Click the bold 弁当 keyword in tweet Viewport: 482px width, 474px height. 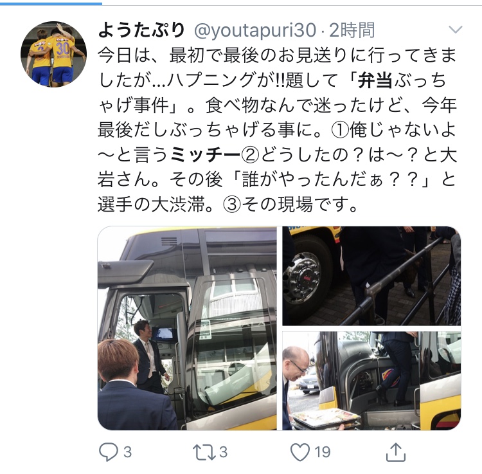pos(375,80)
